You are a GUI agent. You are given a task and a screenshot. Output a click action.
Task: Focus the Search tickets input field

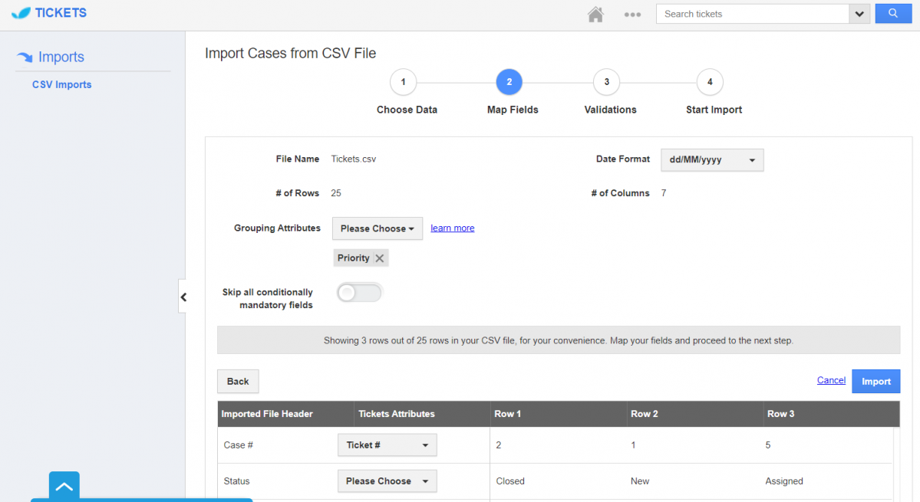(752, 14)
